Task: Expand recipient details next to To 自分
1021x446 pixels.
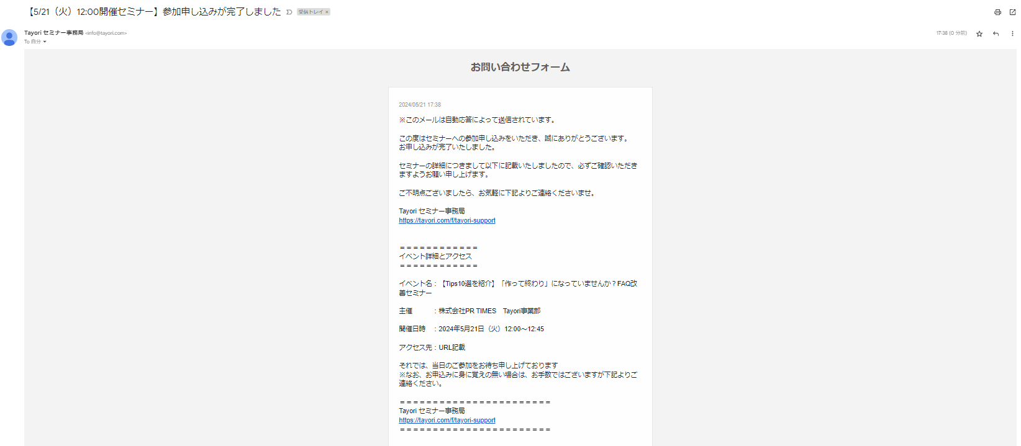Action: click(x=45, y=42)
